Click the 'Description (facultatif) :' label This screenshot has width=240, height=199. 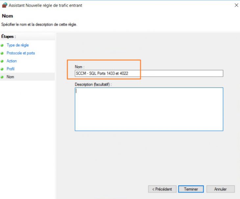(x=93, y=85)
